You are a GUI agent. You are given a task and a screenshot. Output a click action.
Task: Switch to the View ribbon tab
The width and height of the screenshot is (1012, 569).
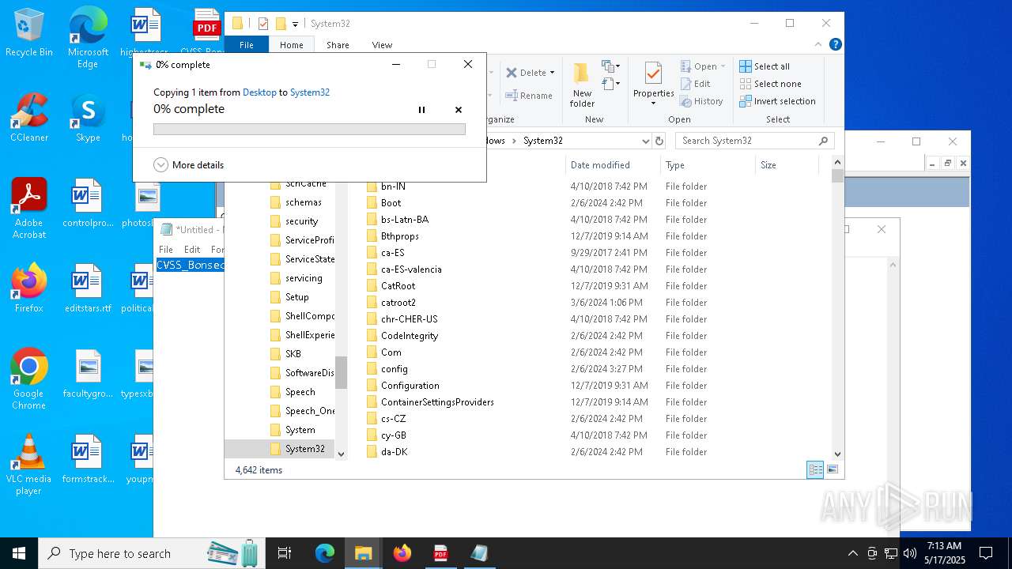tap(382, 45)
